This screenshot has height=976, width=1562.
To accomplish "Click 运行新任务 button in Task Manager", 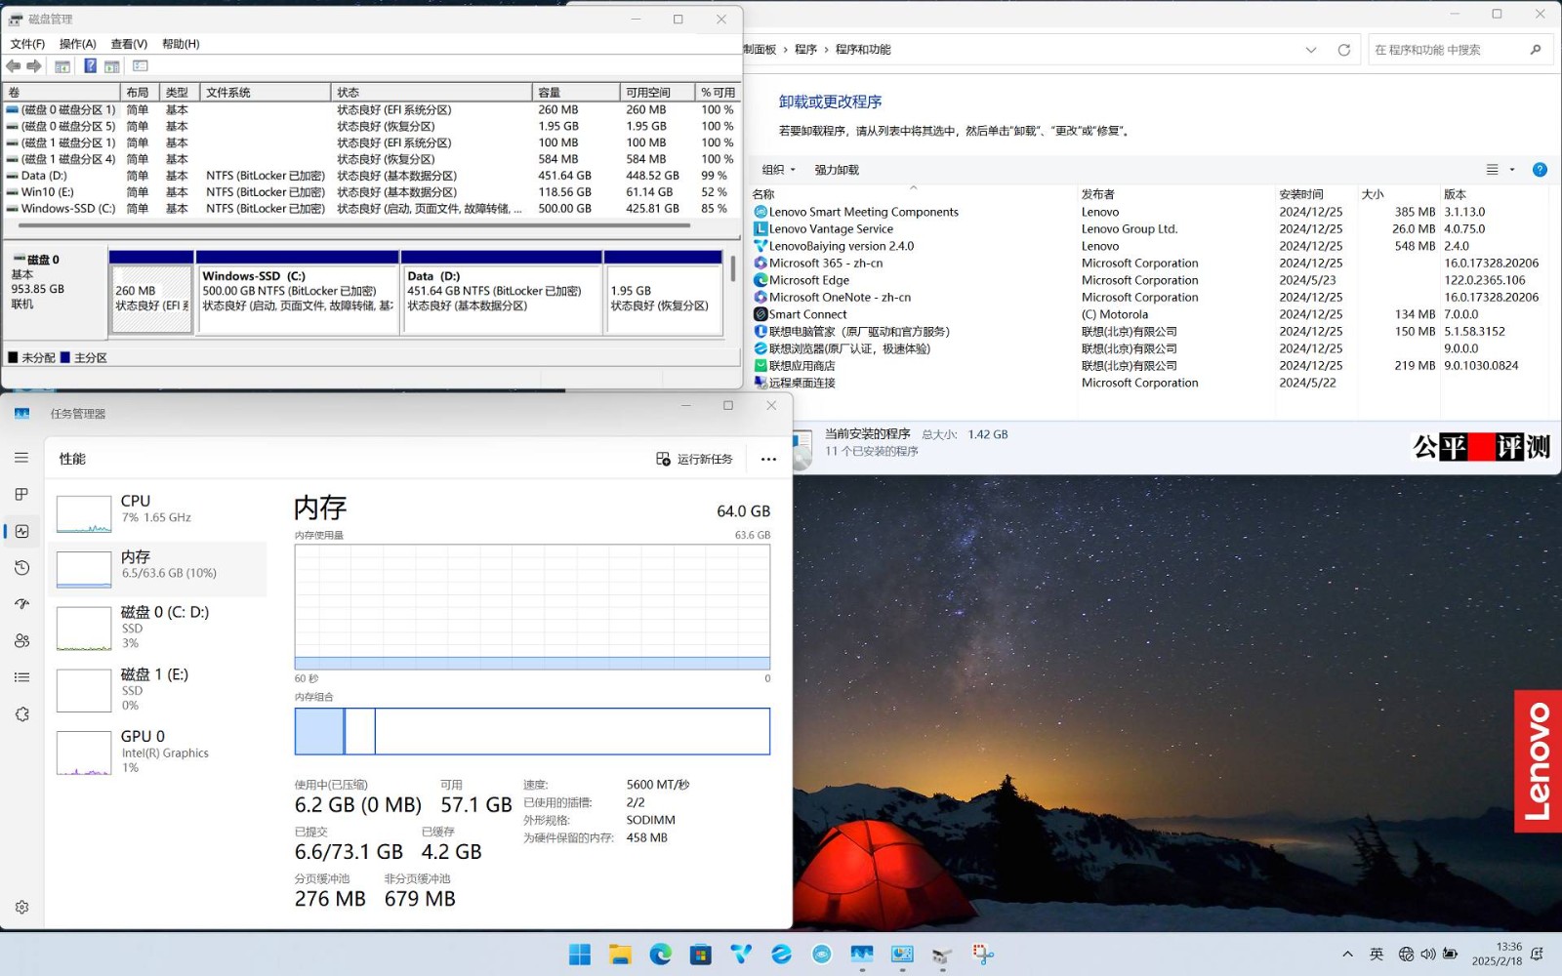I will [x=694, y=459].
